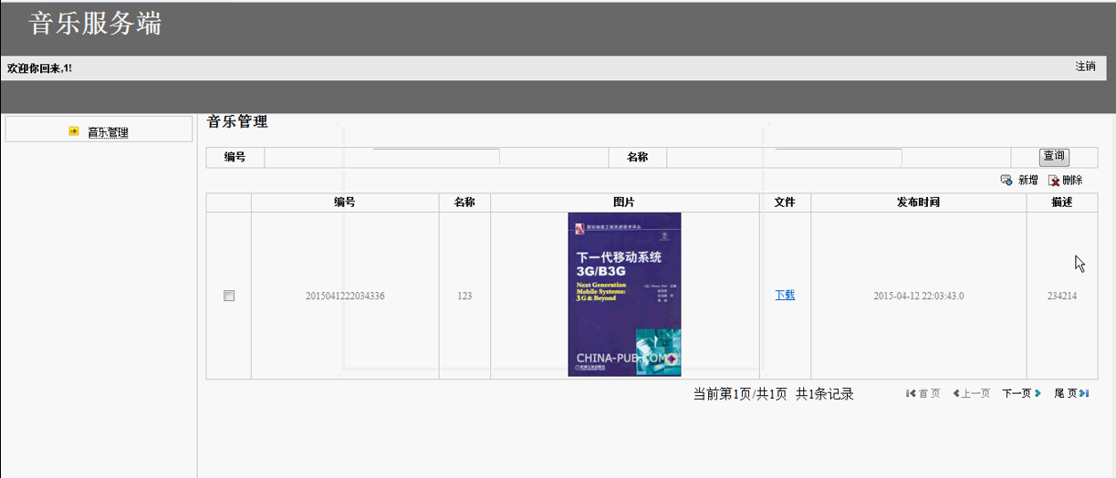Click the 发布时间 column header
This screenshot has height=478, width=1116.
(918, 203)
